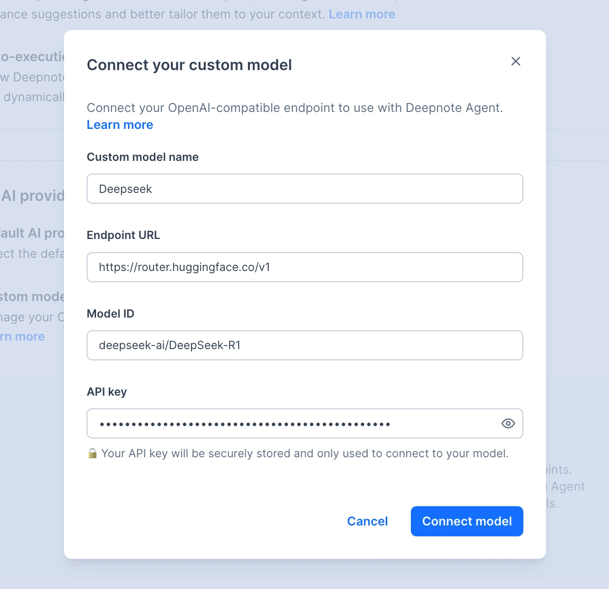Image resolution: width=609 pixels, height=589 pixels.
Task: Click the API key label
Action: [107, 392]
